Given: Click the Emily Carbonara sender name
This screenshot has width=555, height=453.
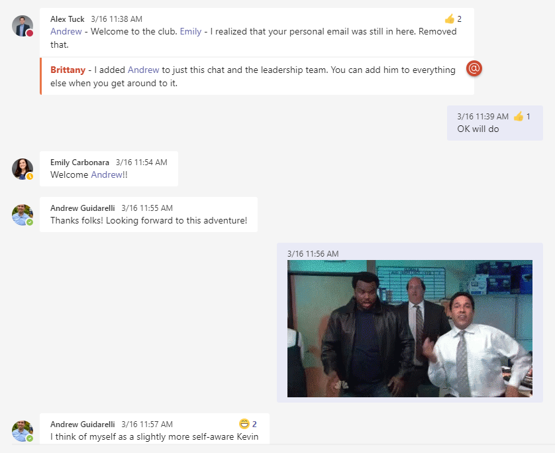Looking at the screenshot, I should tap(79, 162).
